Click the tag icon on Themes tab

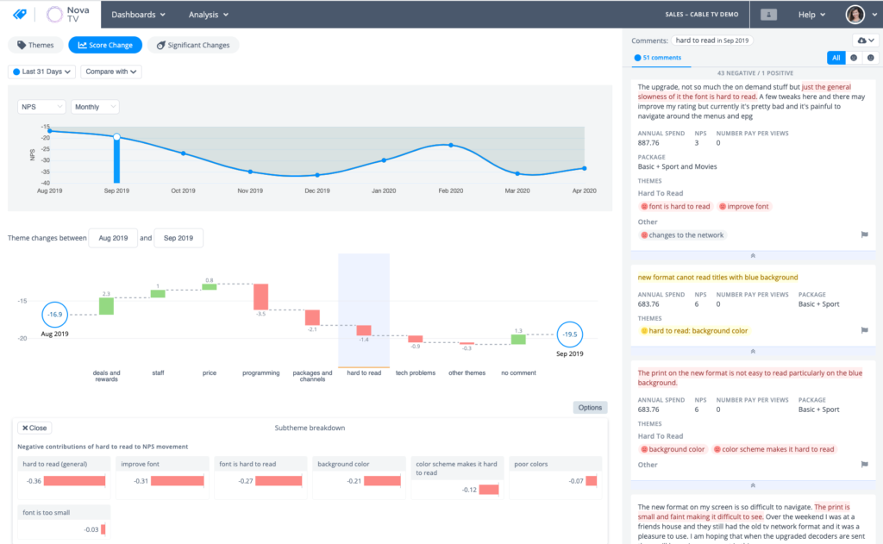22,45
